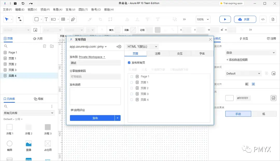Switch to the 字体 tab in the publish dialog
Screen dimensions: 280x161
pyautogui.click(x=202, y=53)
